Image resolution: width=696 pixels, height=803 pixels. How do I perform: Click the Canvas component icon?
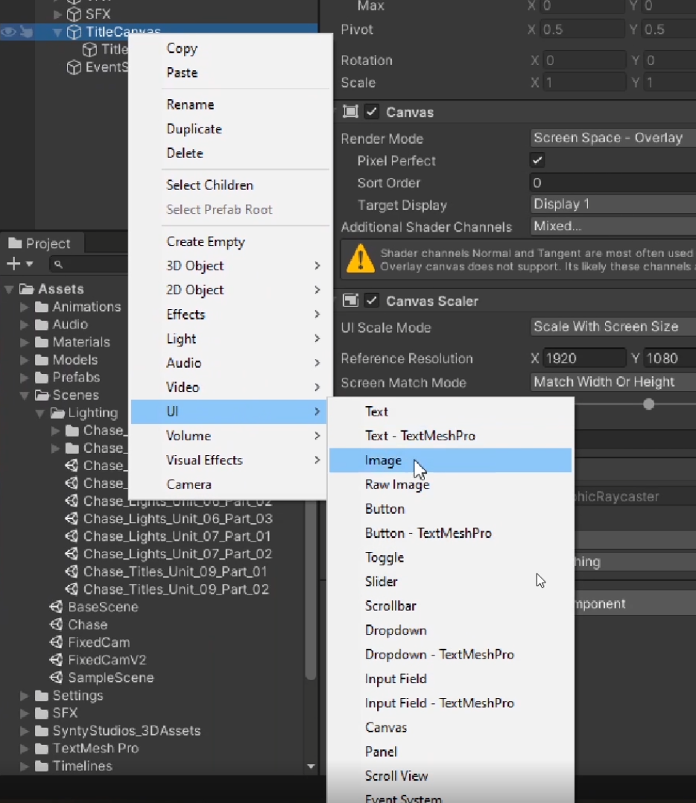point(349,112)
